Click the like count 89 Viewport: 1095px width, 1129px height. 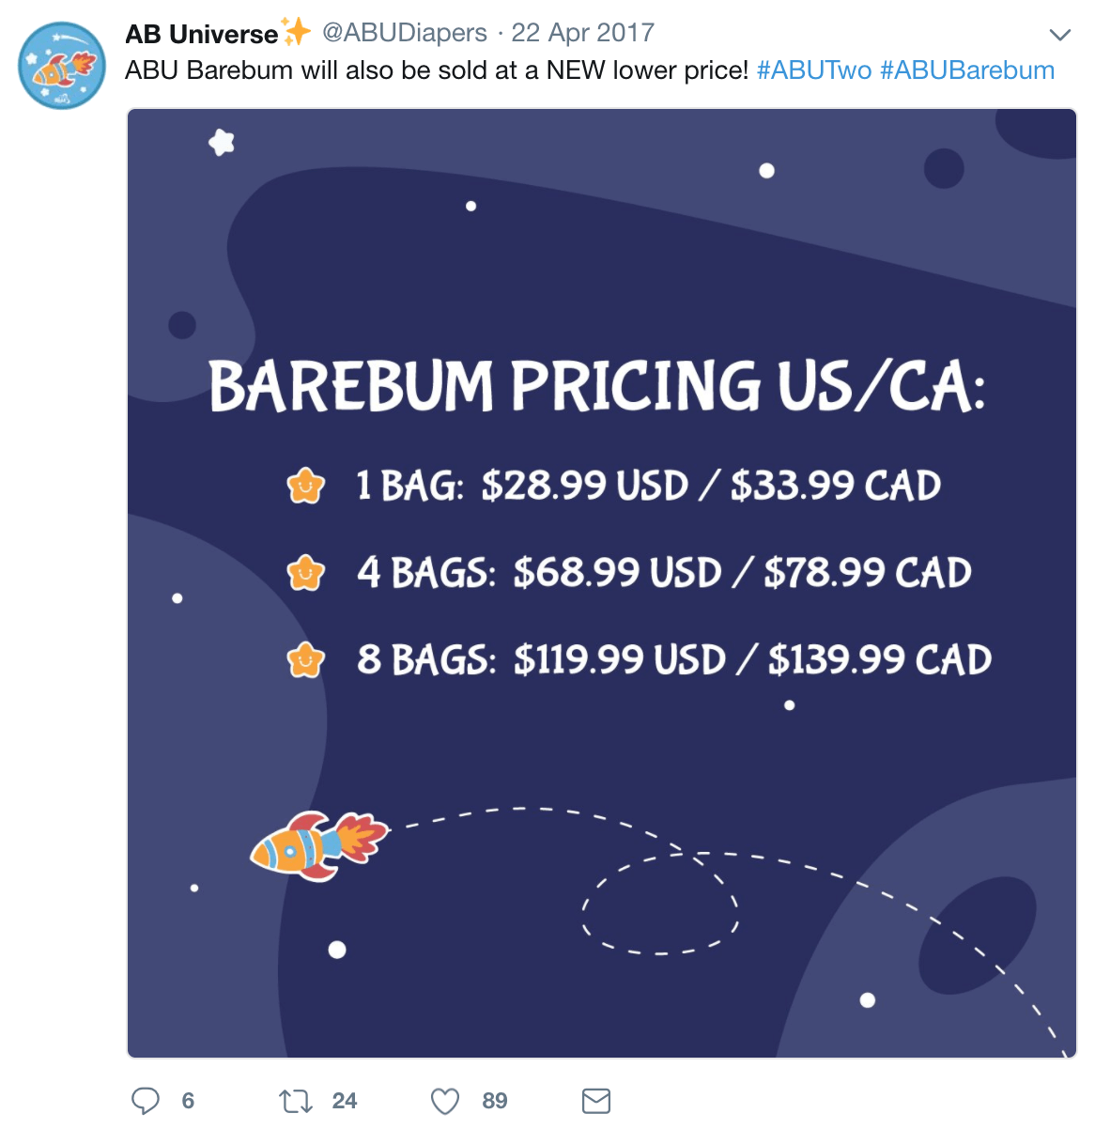tap(495, 1101)
